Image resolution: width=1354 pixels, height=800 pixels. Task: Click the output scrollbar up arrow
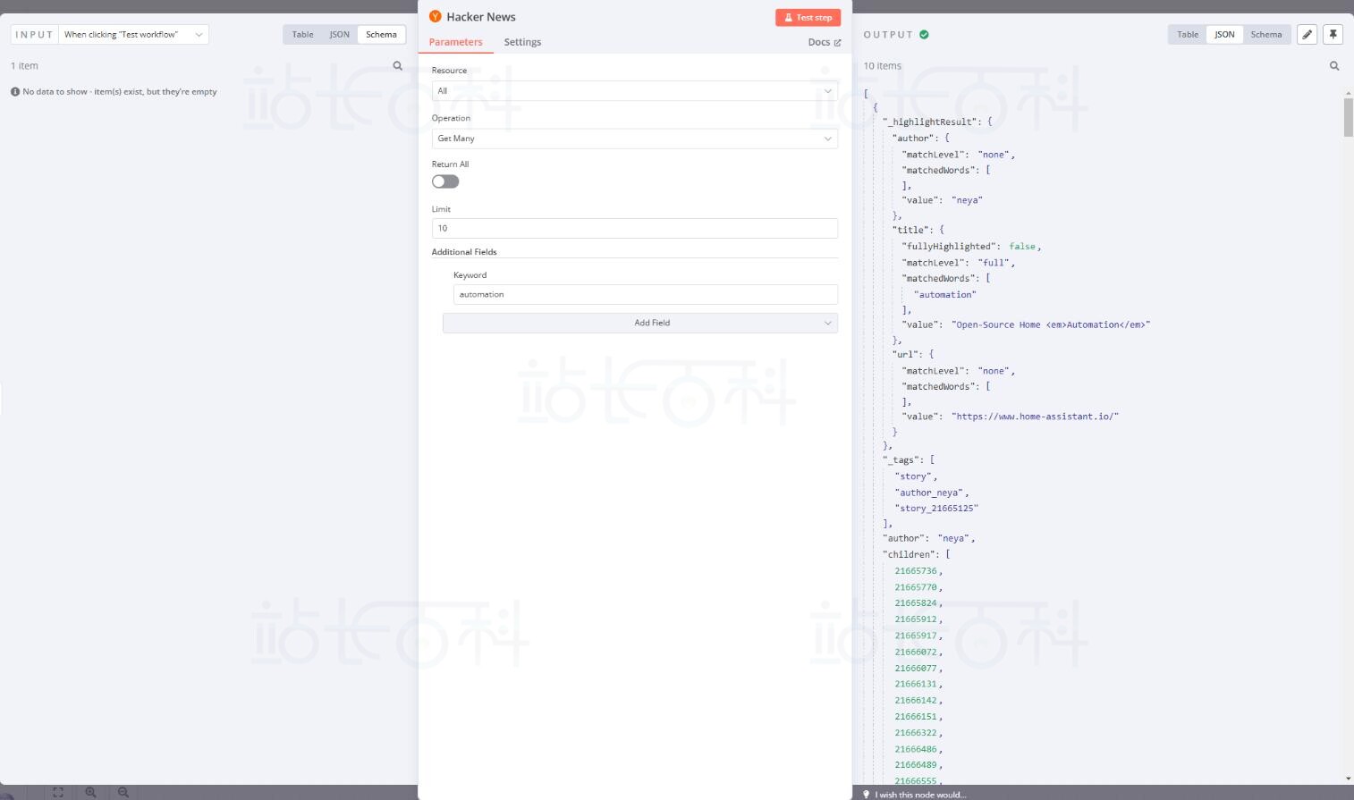1349,93
